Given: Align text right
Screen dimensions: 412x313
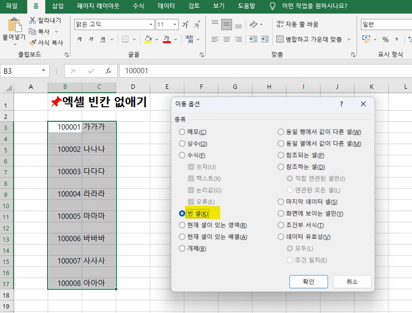Looking at the screenshot, I should point(238,39).
